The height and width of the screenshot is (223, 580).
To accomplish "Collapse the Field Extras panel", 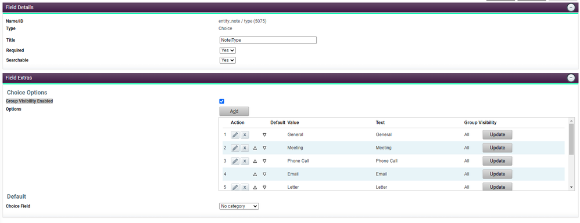I will tap(571, 78).
